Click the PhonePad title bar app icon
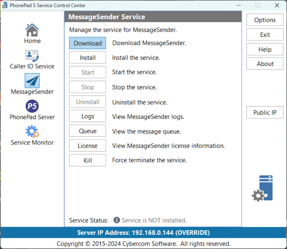Screen dimensions: 287x249 (5, 5)
